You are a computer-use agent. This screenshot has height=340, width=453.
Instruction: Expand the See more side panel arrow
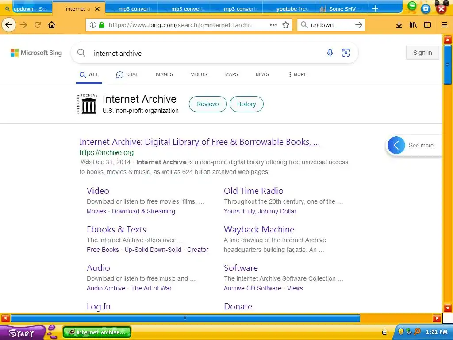click(396, 145)
